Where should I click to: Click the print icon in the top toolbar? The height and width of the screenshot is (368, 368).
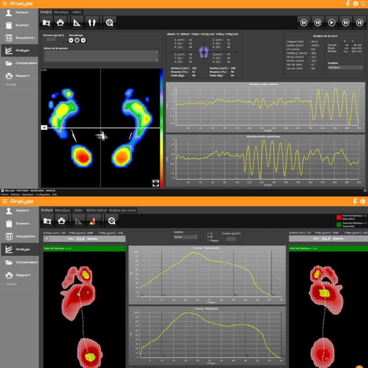tap(60, 23)
